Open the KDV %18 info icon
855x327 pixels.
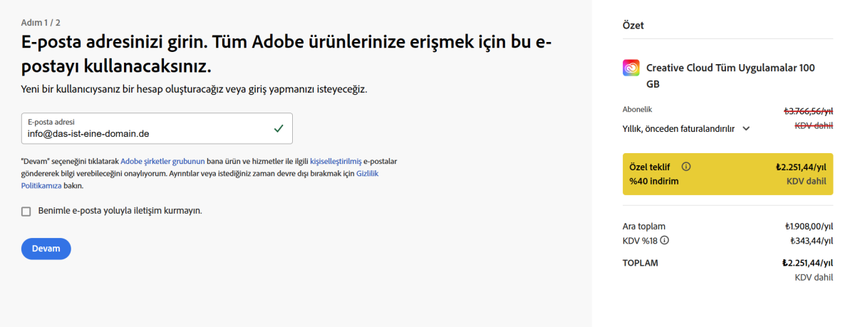665,240
